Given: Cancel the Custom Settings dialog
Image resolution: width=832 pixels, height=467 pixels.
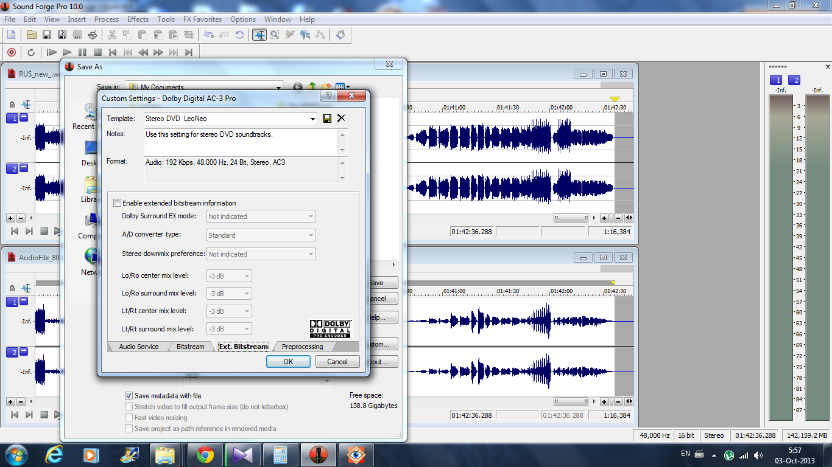Looking at the screenshot, I should [x=337, y=361].
